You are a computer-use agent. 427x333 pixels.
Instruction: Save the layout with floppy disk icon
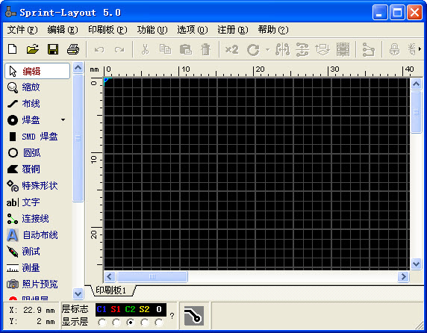pyautogui.click(x=53, y=49)
